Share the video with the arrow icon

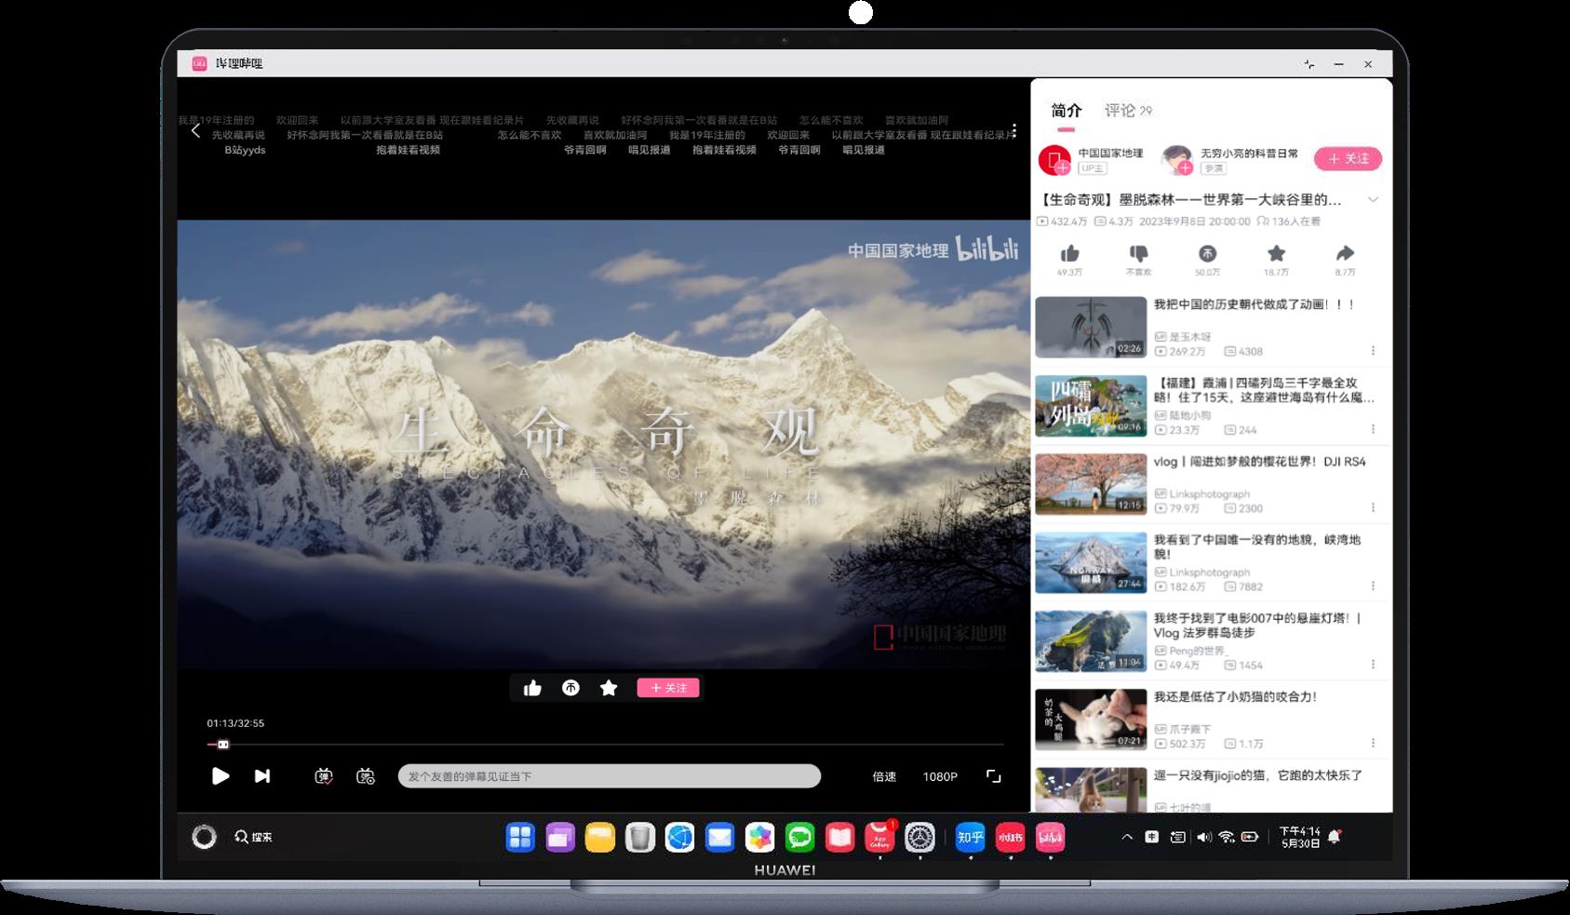(1345, 253)
